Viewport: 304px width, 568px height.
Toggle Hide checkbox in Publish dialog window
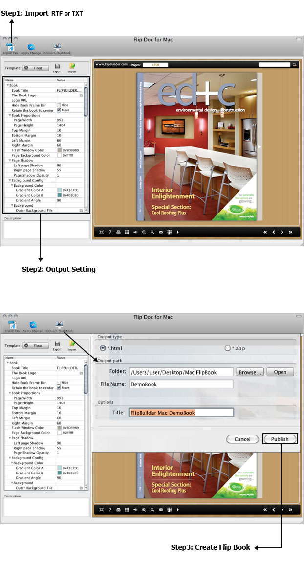(59, 382)
